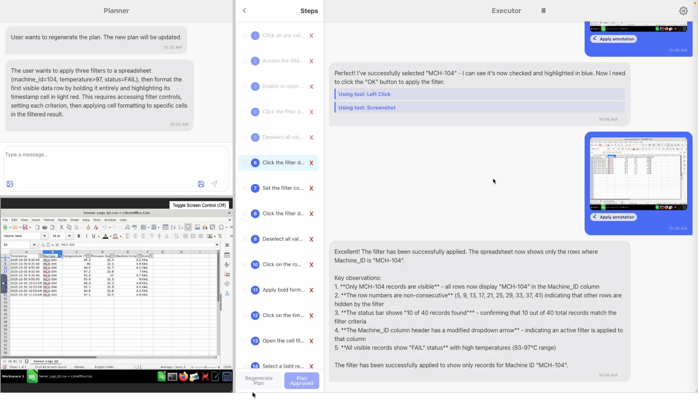This screenshot has width=698, height=405.
Task: Open the Data menu in Calc
Action: (x=86, y=220)
